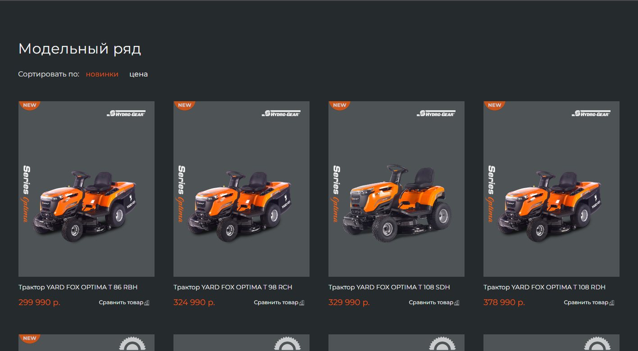Click the NEW badge on T 108 SDH card
Viewport: 638px width, 351px height.
tap(340, 105)
